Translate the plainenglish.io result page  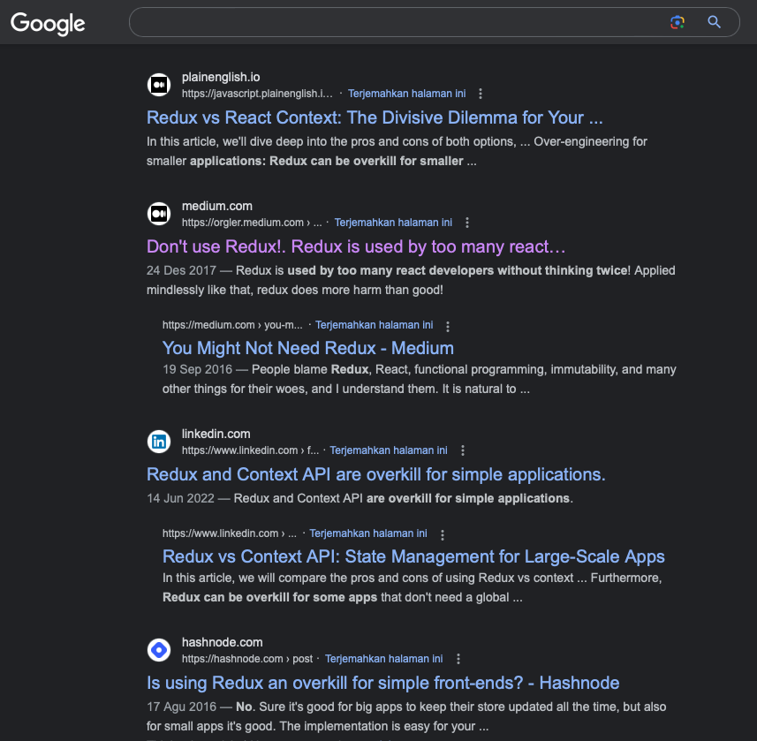[x=407, y=94]
